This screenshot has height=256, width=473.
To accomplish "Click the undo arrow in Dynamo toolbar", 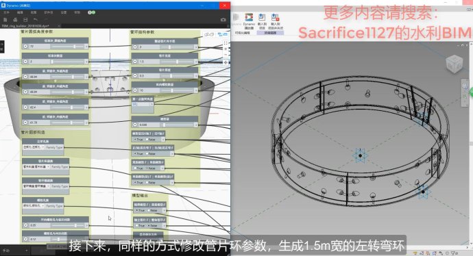I will (35, 20).
